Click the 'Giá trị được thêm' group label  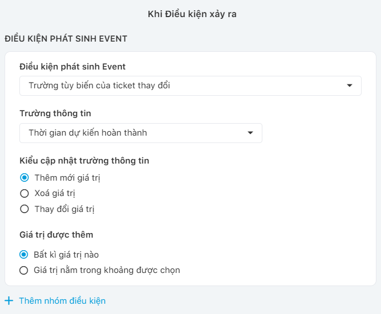pyautogui.click(x=56, y=234)
